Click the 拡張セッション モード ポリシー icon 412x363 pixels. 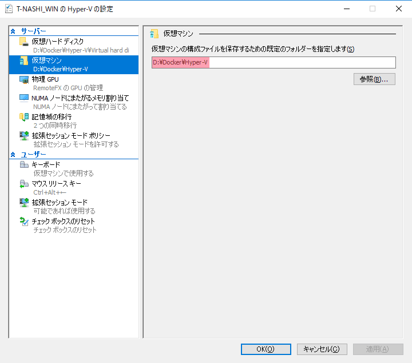pos(24,136)
